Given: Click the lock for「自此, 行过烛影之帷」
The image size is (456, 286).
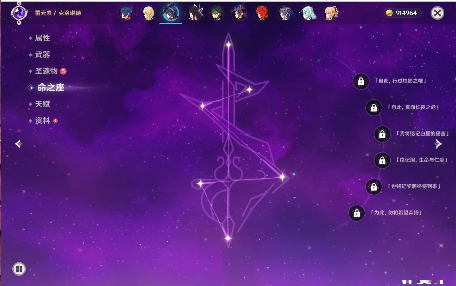Looking at the screenshot, I should [x=361, y=82].
